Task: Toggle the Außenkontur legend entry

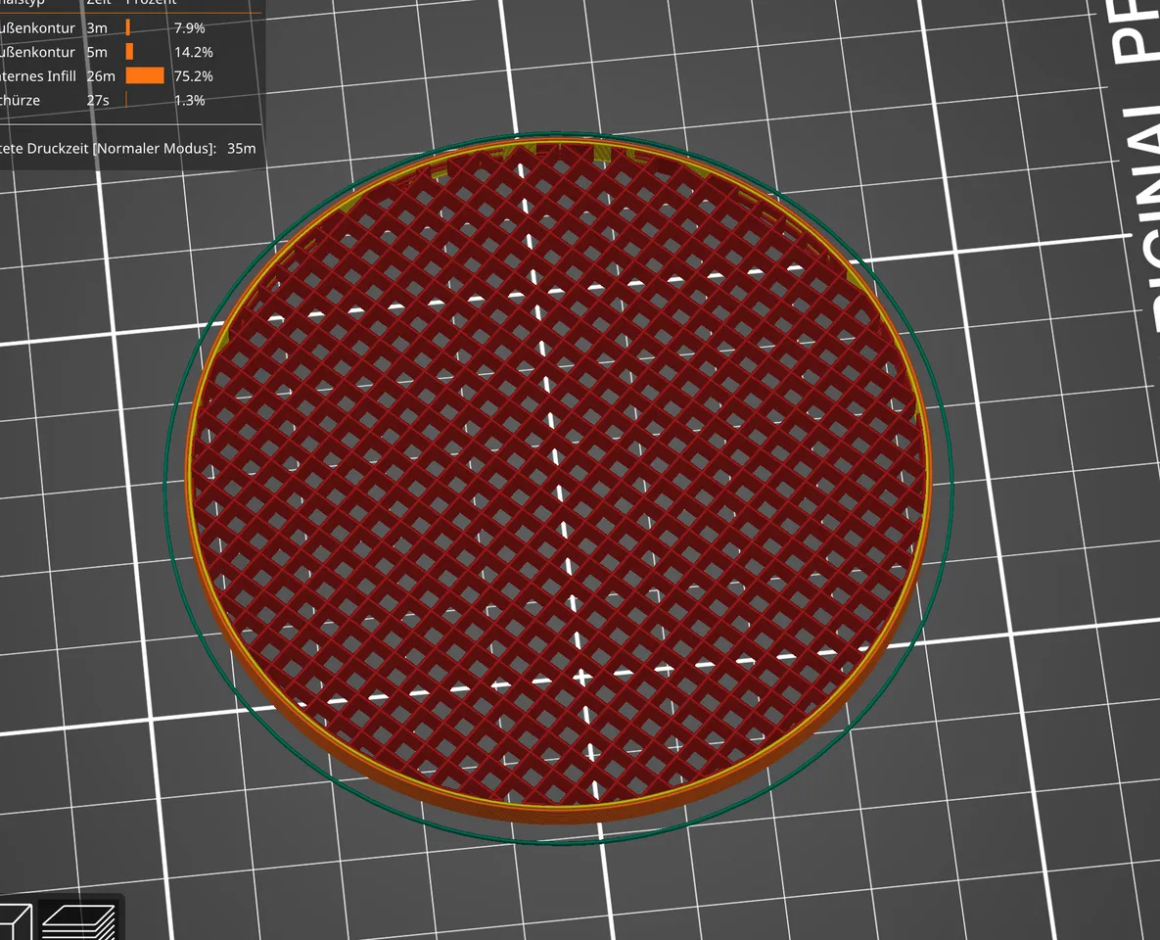Action: (x=39, y=27)
